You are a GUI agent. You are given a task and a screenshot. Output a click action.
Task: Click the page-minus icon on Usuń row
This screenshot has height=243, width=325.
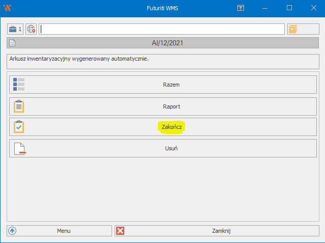19,148
